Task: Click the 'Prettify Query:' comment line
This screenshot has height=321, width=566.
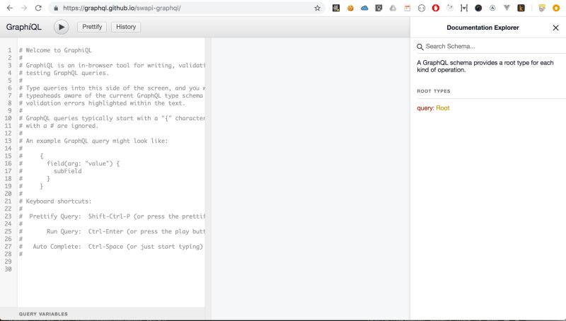Action: (112, 216)
